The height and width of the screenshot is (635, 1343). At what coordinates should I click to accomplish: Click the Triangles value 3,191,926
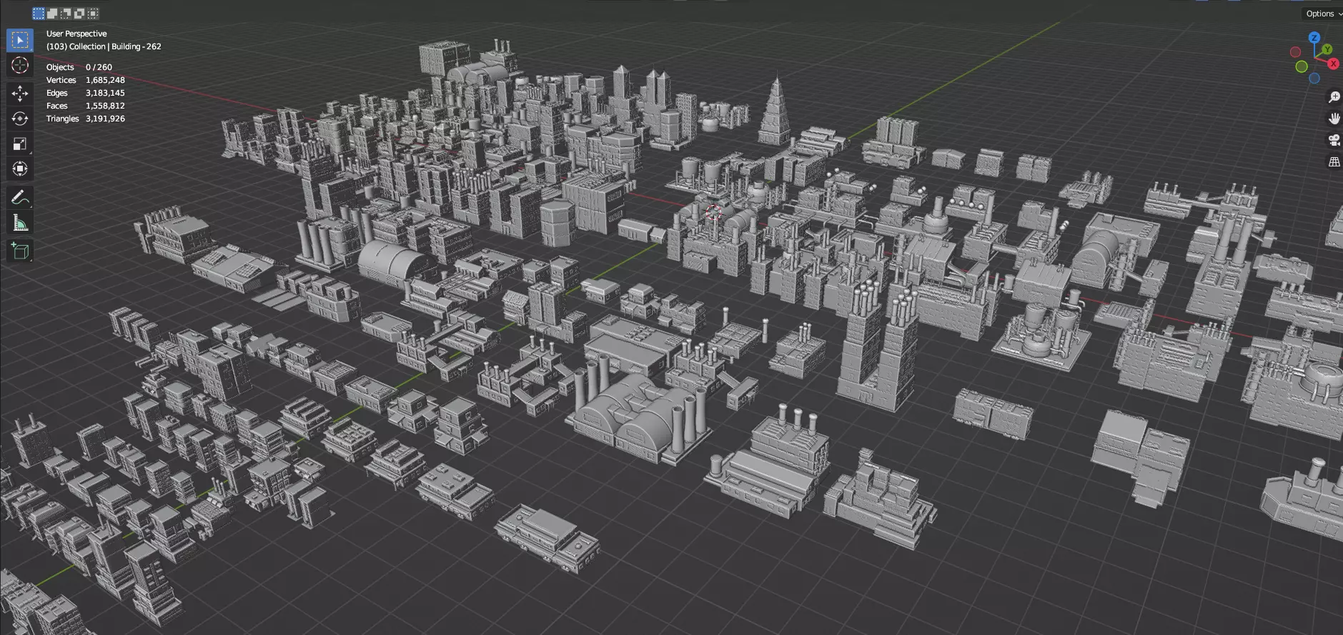pos(105,119)
